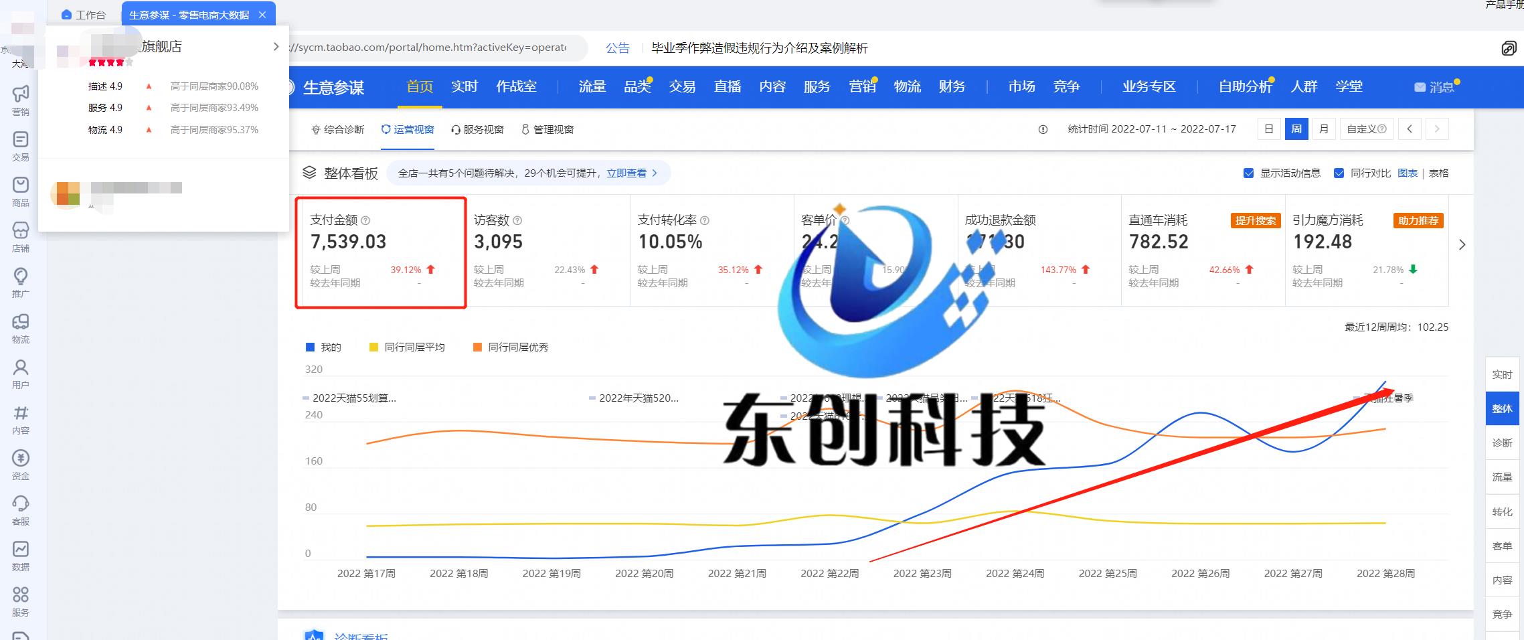The height and width of the screenshot is (640, 1524).
Task: Click the 消息 mail icon
Action: coord(1420,87)
